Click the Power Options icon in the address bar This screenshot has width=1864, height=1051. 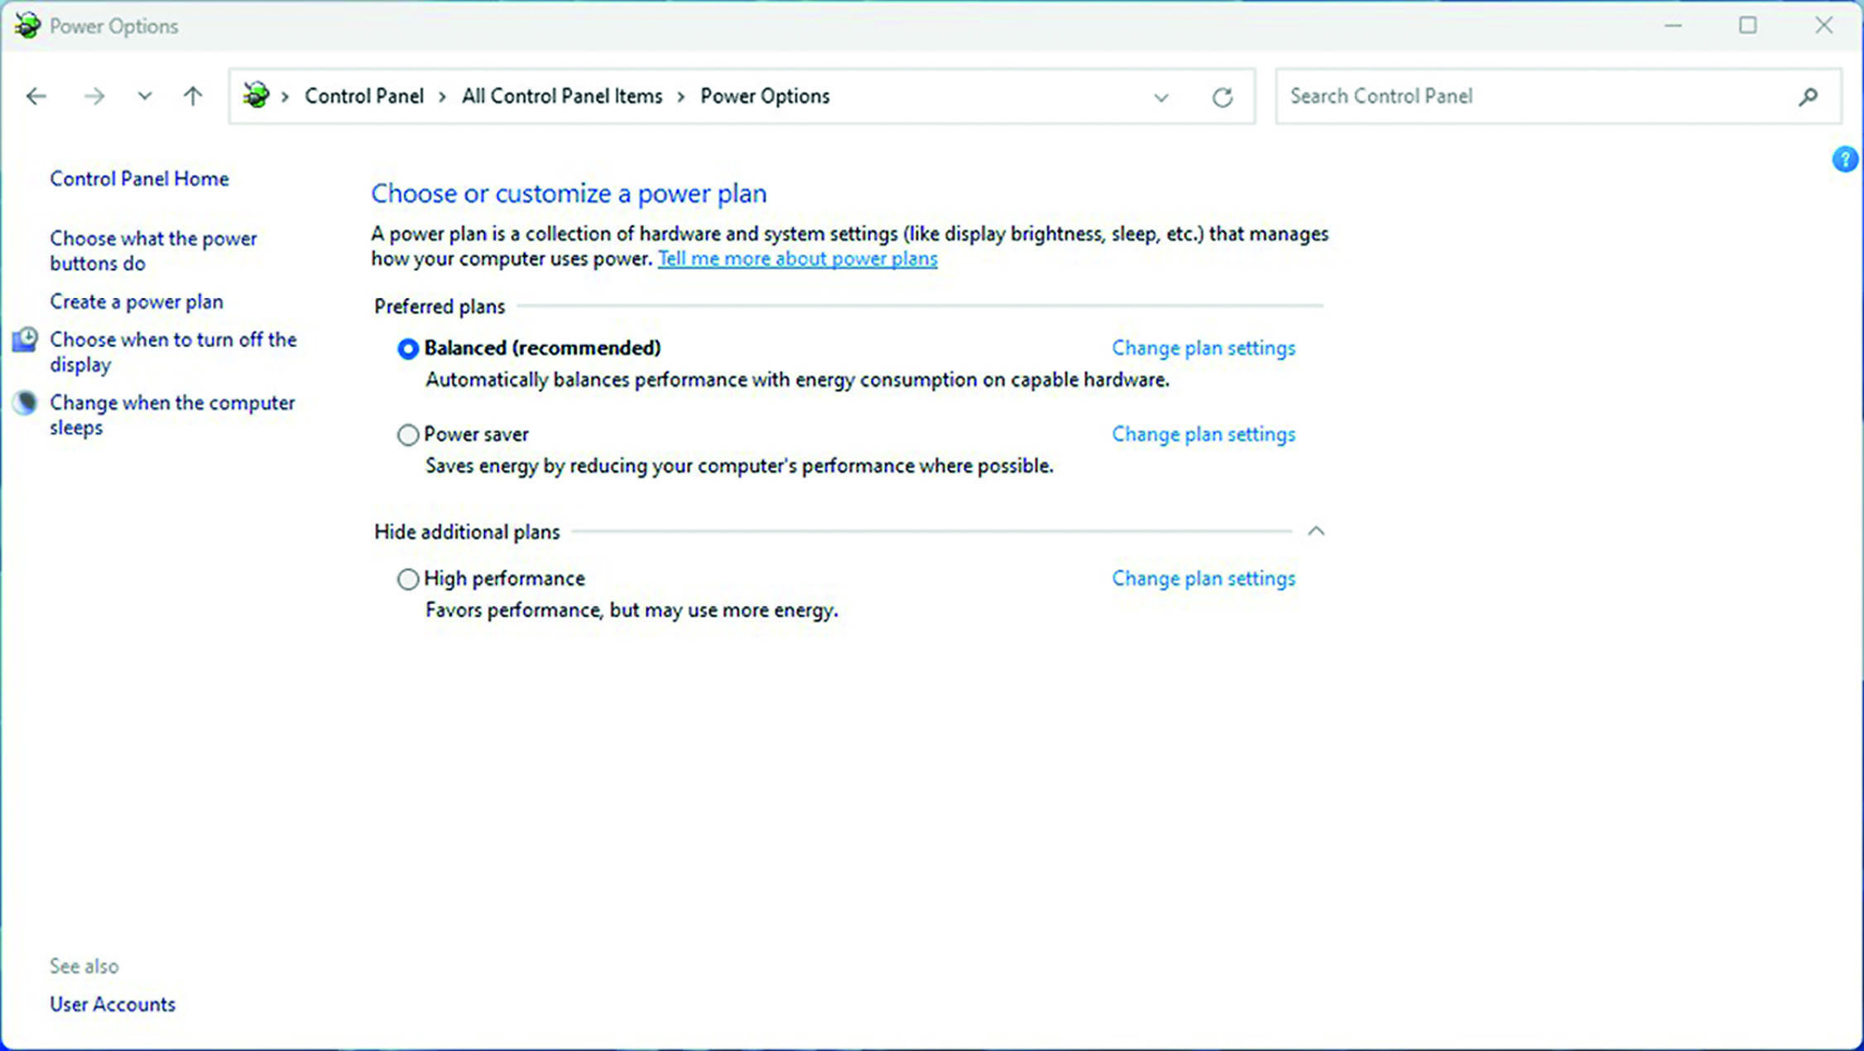pos(256,95)
